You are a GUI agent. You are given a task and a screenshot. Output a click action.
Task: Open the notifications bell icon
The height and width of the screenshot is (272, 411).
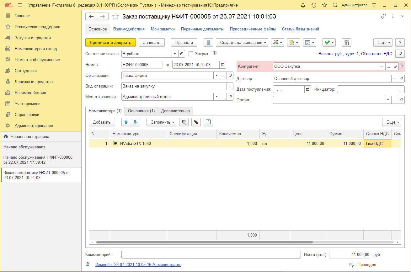pos(303,5)
